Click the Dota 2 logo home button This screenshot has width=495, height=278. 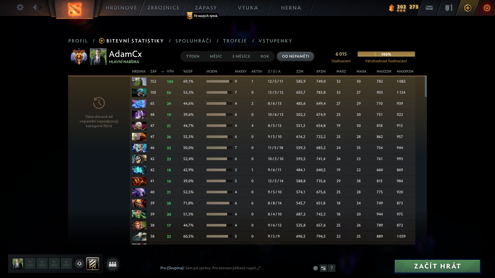(75, 9)
